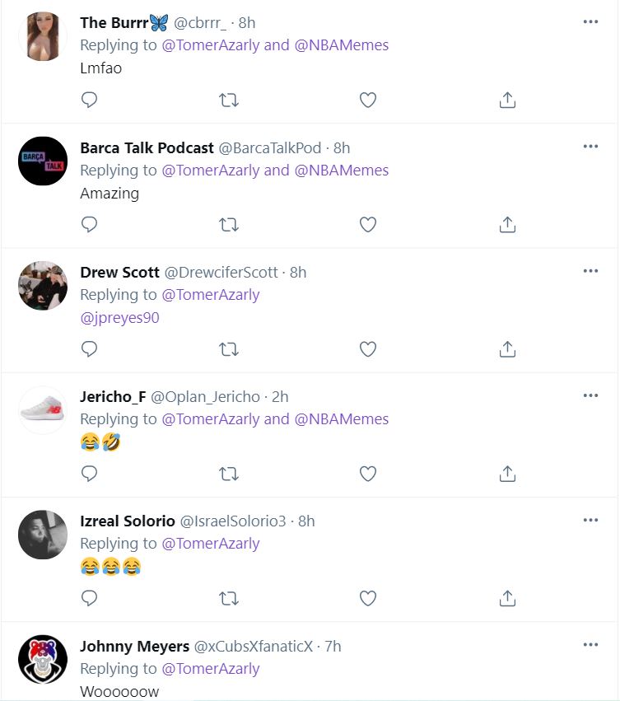The width and height of the screenshot is (620, 701).
Task: Click Jericho_F's sneaker profile picture
Action: (43, 409)
